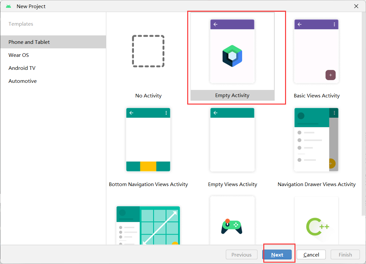This screenshot has height=264, width=366.
Task: Cancel the New Project wizard
Action: (x=311, y=255)
